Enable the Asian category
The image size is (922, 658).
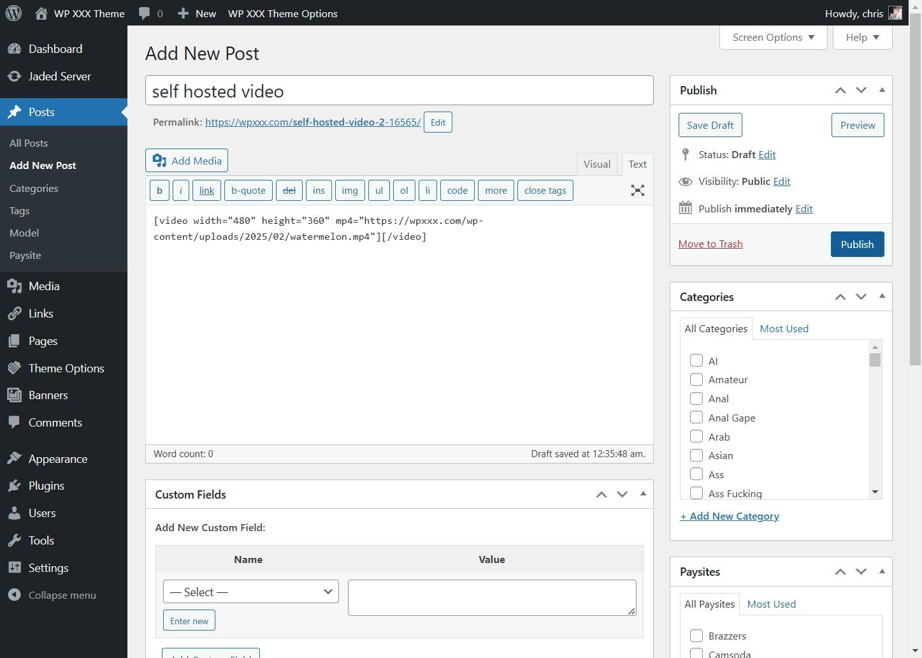696,455
